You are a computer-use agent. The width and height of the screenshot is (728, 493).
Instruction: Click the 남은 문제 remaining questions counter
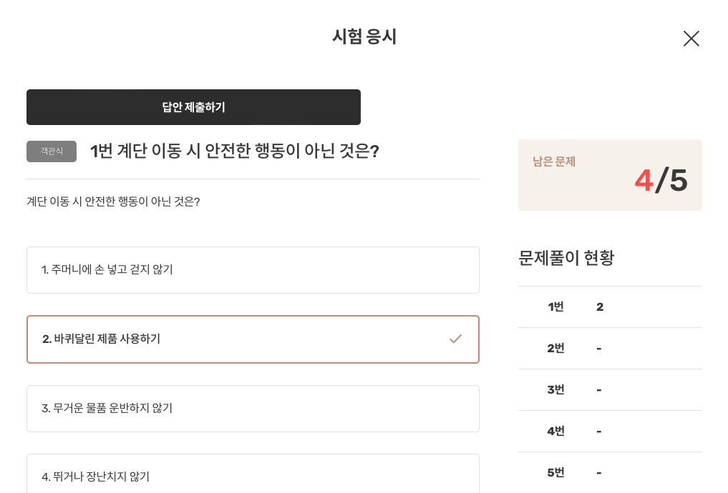click(x=553, y=162)
